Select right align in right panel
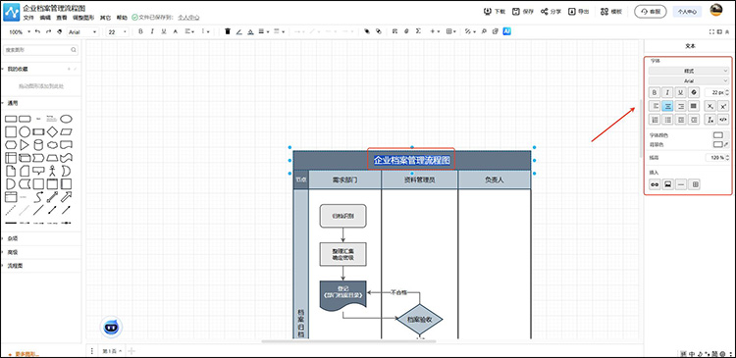The image size is (736, 358). click(x=681, y=106)
